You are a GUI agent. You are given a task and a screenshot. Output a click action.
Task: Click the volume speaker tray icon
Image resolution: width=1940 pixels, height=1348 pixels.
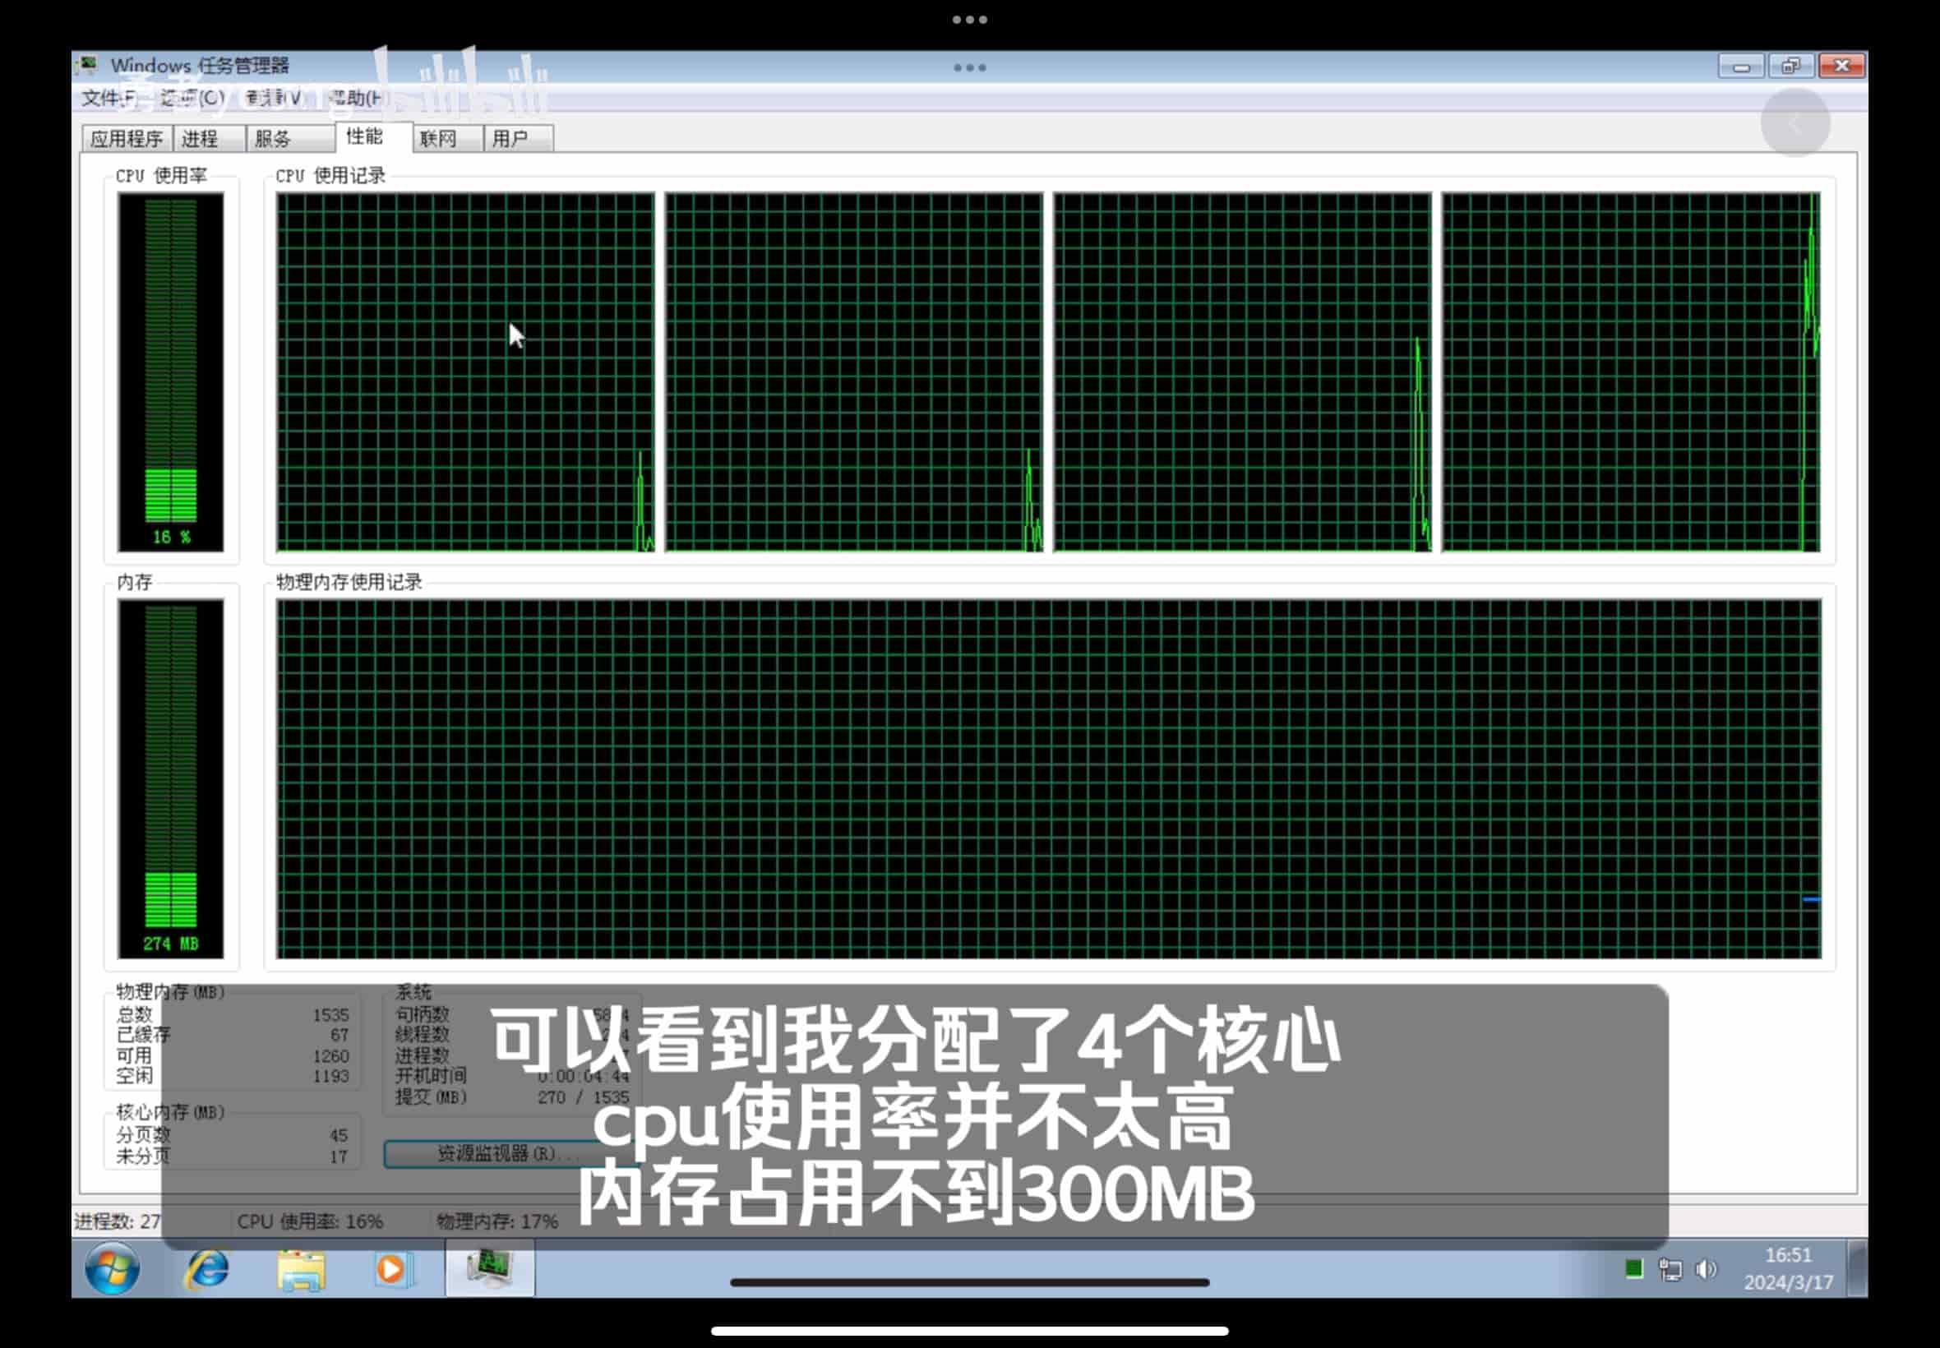pos(1705,1268)
